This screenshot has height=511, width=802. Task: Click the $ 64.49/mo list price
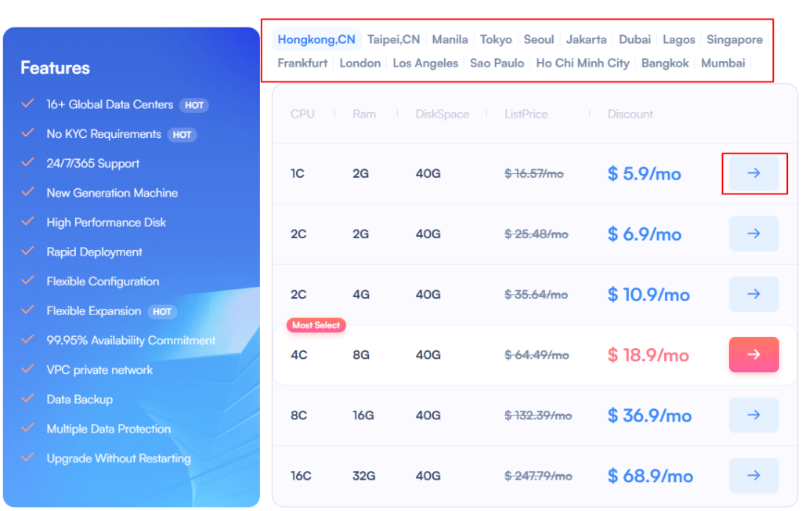(x=536, y=355)
